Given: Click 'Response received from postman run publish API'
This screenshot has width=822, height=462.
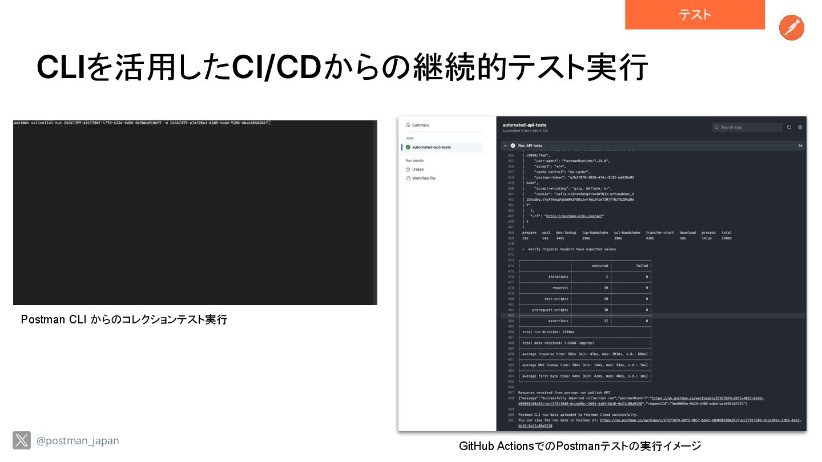Looking at the screenshot, I should [565, 392].
